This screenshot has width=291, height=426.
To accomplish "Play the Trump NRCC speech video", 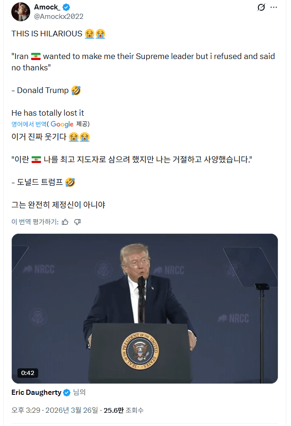I will coord(145,307).
